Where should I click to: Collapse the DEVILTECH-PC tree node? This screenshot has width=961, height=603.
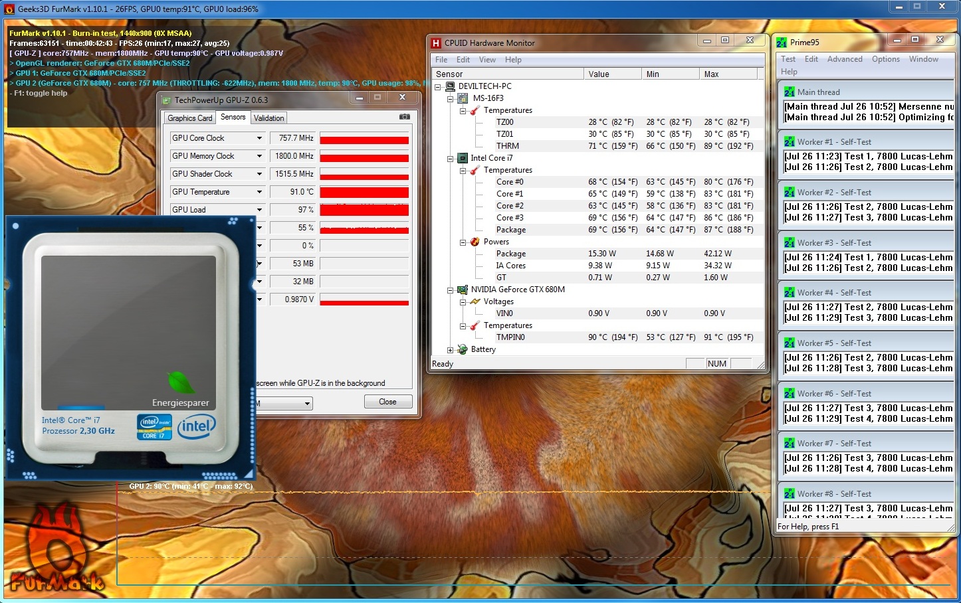pyautogui.click(x=437, y=86)
